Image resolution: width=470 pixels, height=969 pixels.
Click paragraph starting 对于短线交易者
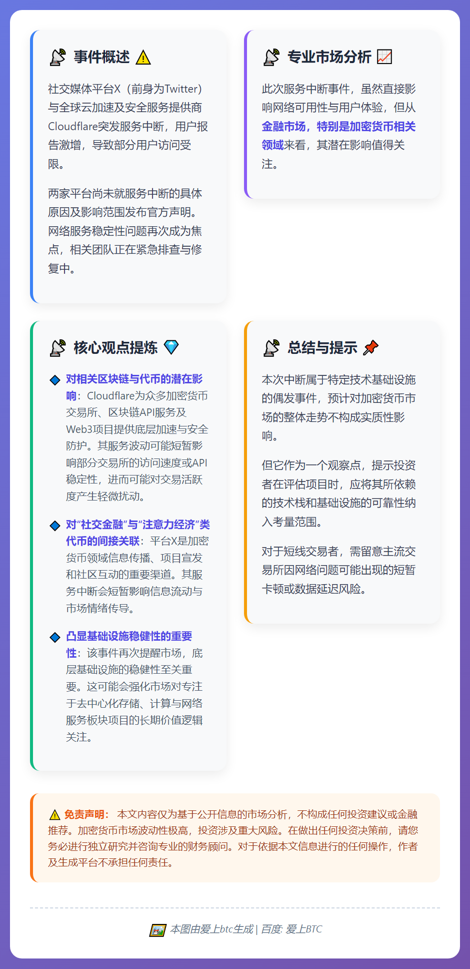point(338,570)
